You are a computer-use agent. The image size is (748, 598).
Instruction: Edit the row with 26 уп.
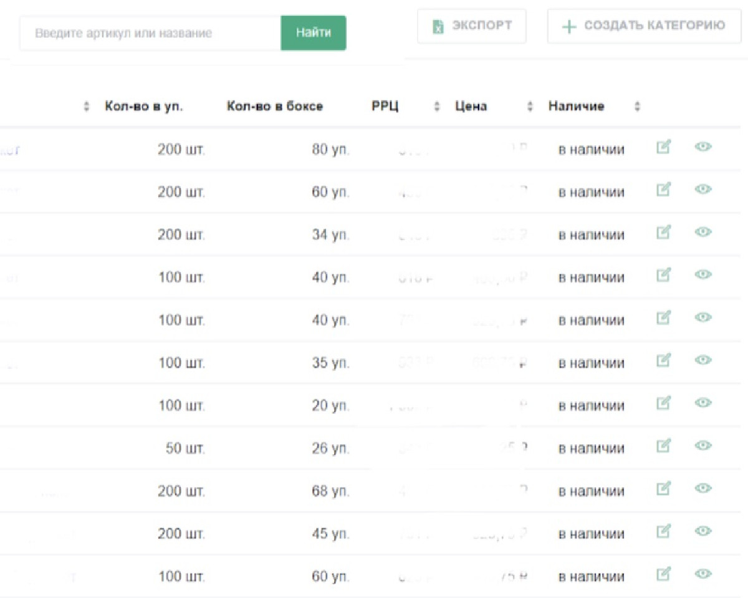coord(664,446)
